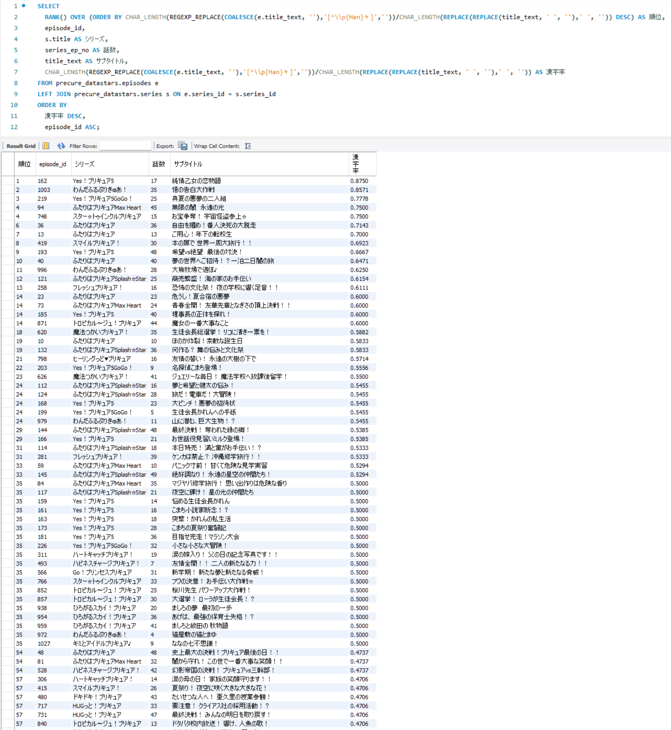Click episode_id cell with value 1003
This screenshot has width=671, height=730.
coord(44,190)
